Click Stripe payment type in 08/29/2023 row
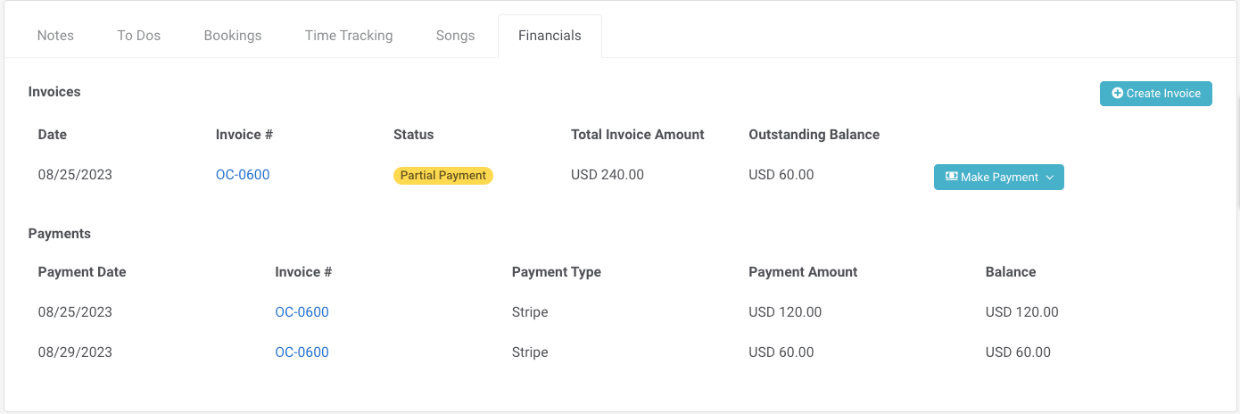Viewport: 1240px width, 414px height. [x=530, y=352]
